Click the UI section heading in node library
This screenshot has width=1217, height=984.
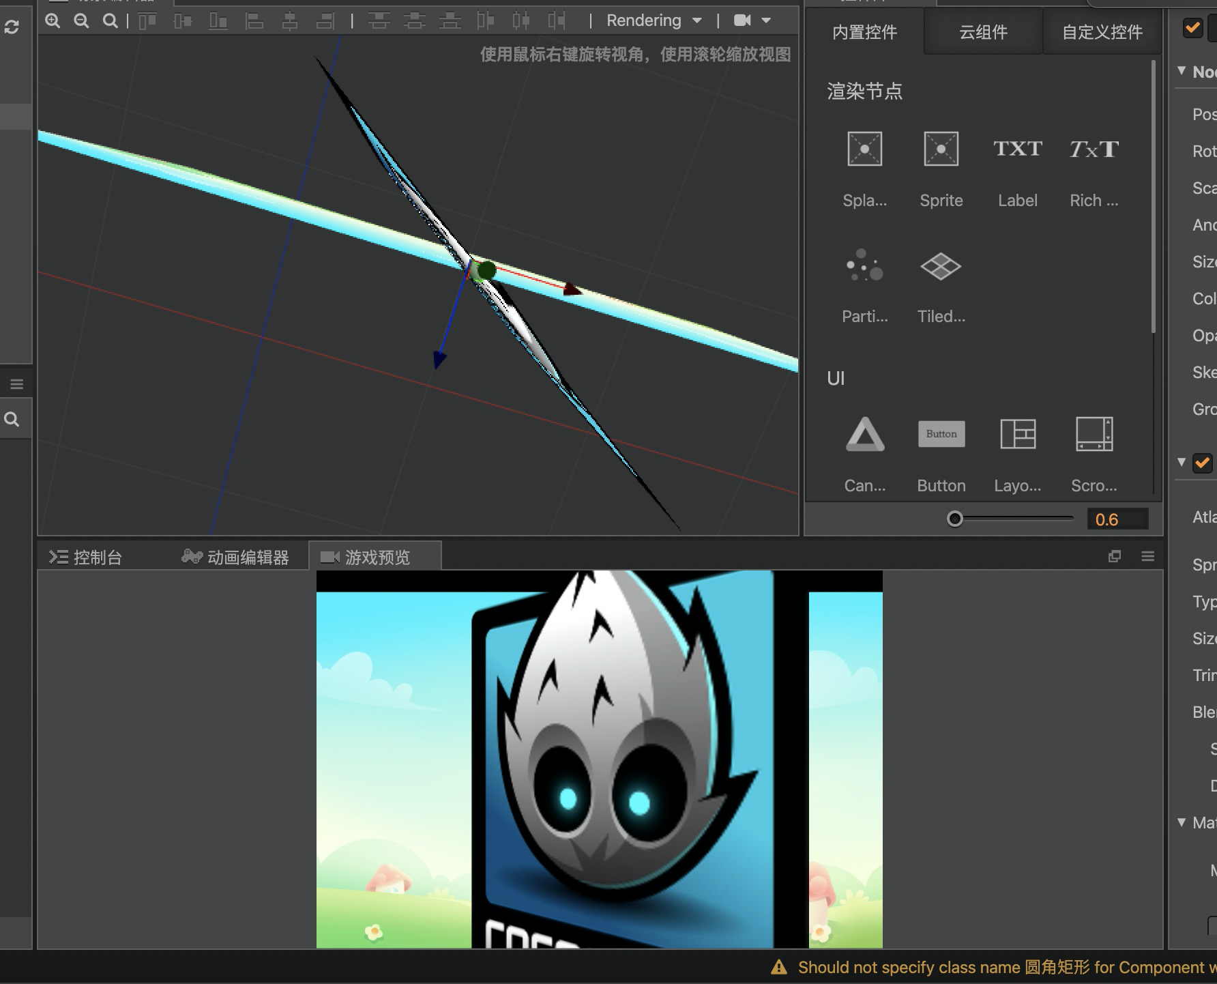click(836, 379)
